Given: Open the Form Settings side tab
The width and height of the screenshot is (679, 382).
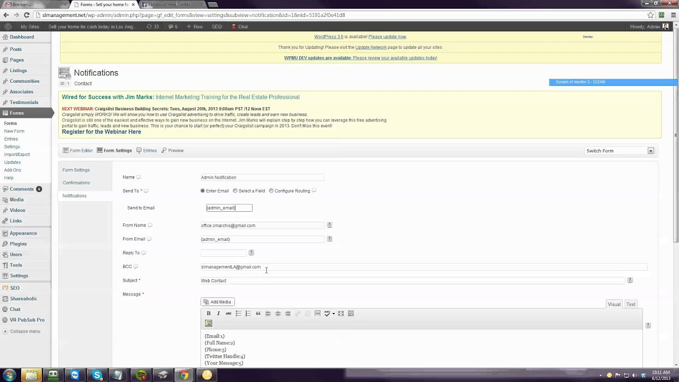Looking at the screenshot, I should click(76, 170).
